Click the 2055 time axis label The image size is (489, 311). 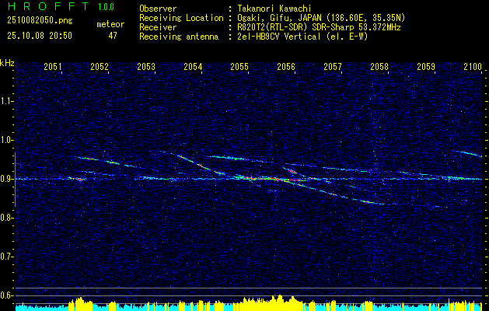coord(239,66)
